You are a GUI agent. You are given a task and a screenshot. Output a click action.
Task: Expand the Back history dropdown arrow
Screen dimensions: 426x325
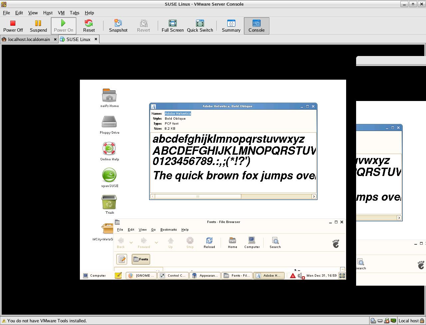coord(131,243)
